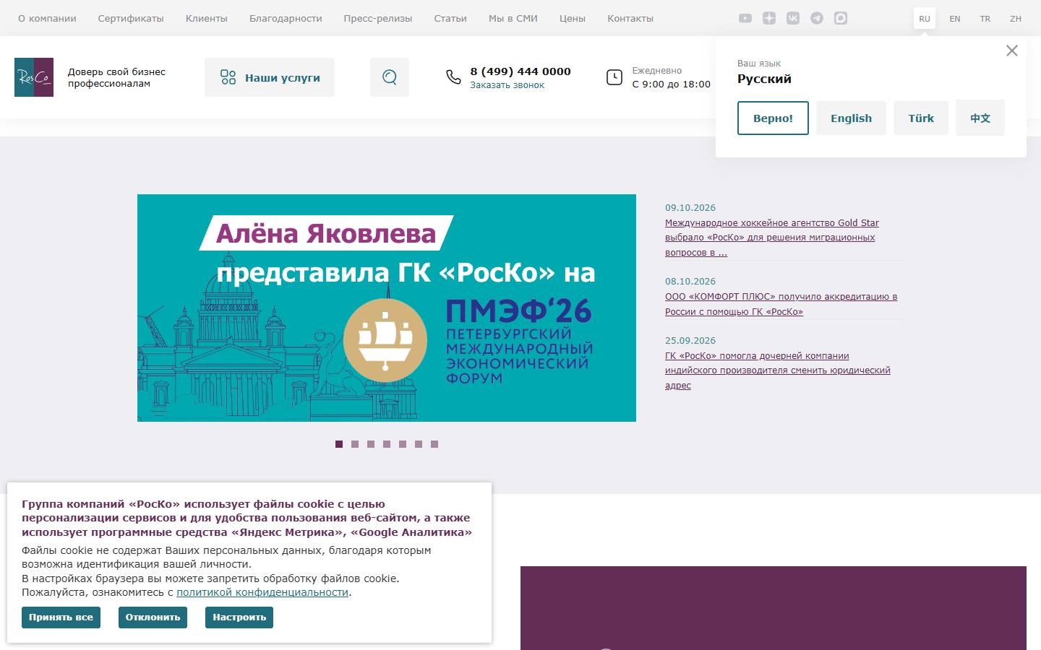The image size is (1041, 650).
Task: Click the phone handset icon
Action: [x=453, y=77]
